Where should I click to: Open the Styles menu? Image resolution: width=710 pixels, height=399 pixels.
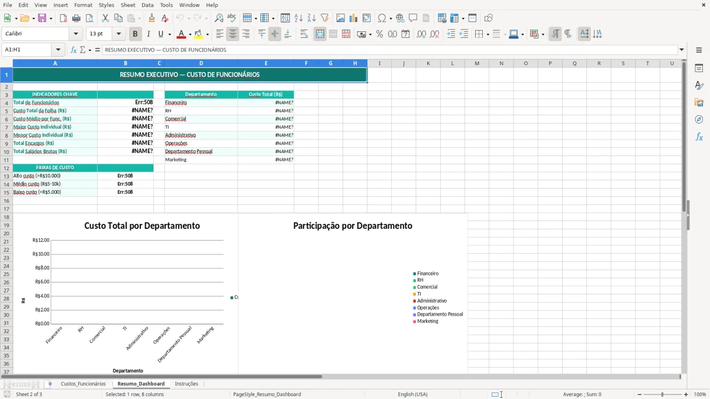(x=106, y=5)
